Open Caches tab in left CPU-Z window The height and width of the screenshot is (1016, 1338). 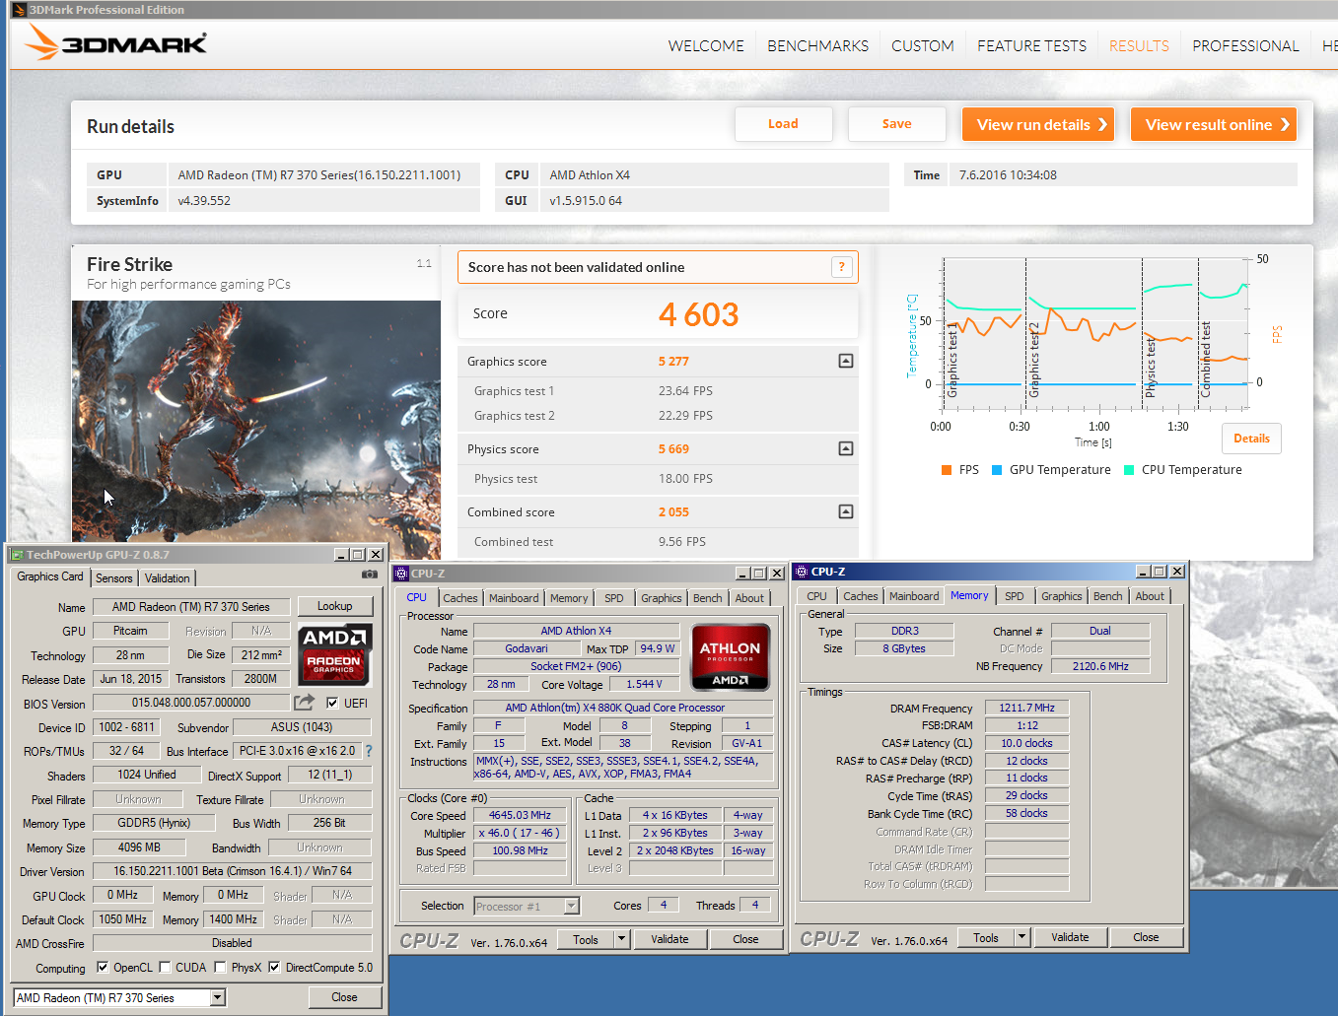coord(459,598)
